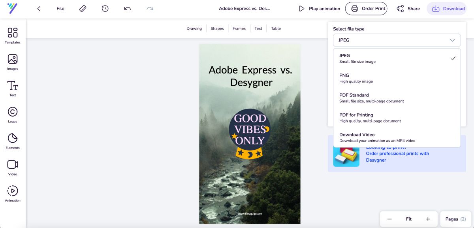474x228 pixels.
Task: Open the Elements sidebar panel
Action: click(x=13, y=141)
